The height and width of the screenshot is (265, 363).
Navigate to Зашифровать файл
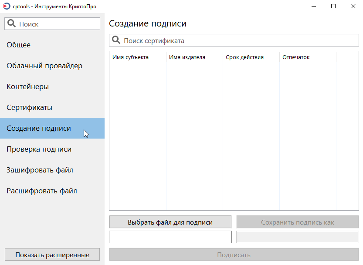(x=40, y=170)
